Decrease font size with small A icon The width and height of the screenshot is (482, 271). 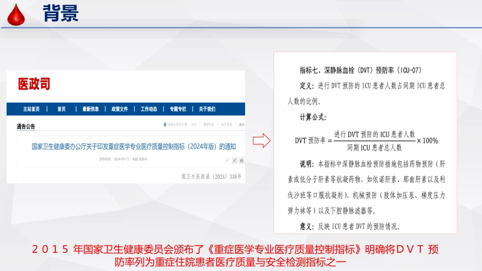pyautogui.click(x=227, y=160)
